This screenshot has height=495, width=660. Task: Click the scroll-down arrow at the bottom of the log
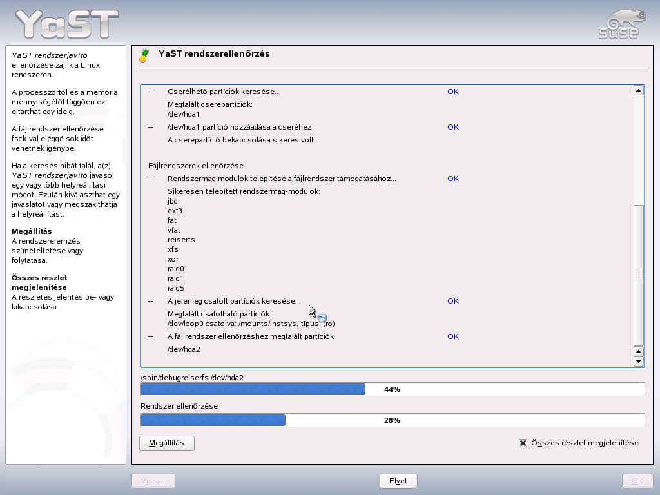(639, 361)
